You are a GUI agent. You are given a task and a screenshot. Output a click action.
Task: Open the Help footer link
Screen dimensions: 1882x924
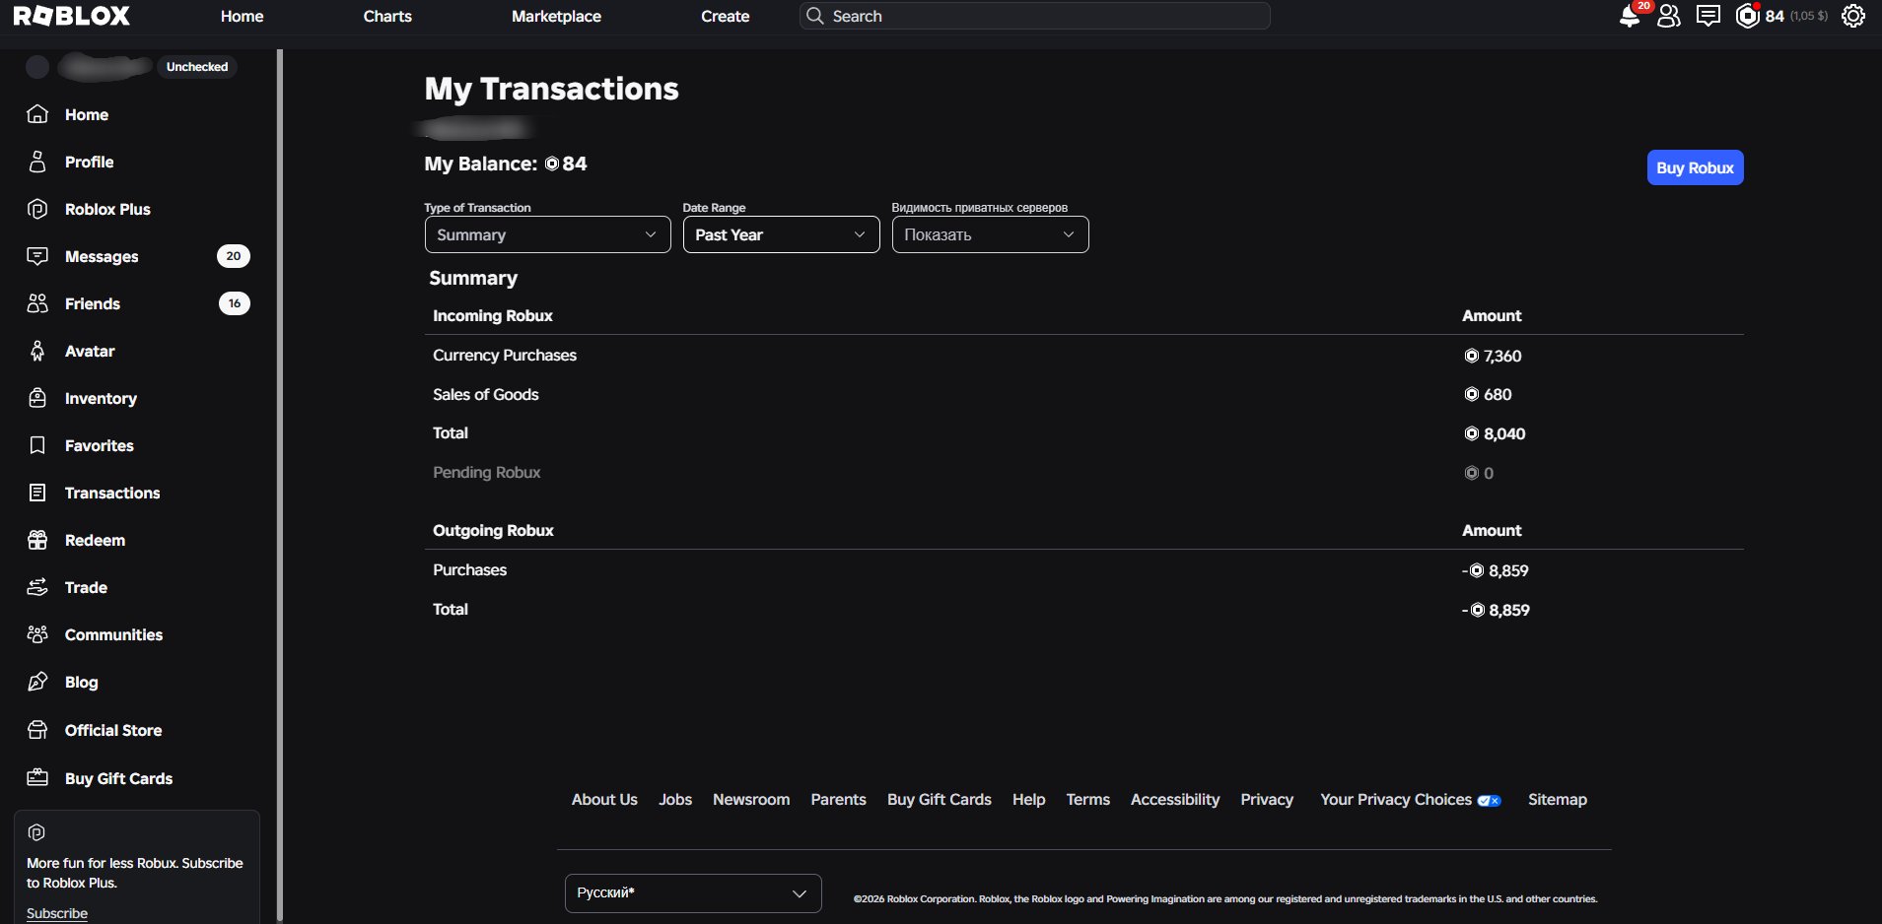pyautogui.click(x=1028, y=800)
